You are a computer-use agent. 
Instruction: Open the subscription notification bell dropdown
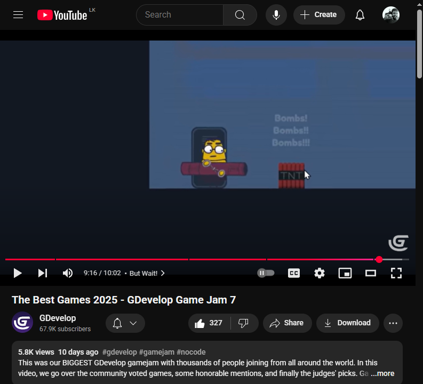point(125,323)
